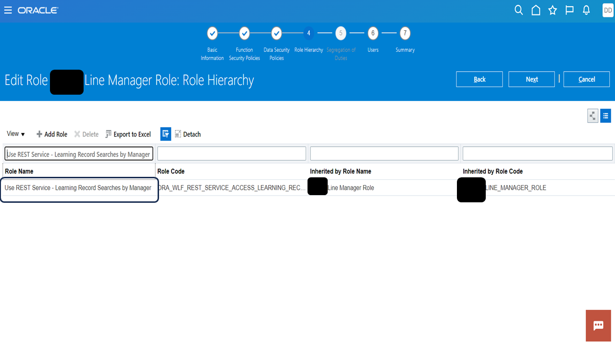
Task: Click the Role Code filter field
Action: [x=232, y=153]
